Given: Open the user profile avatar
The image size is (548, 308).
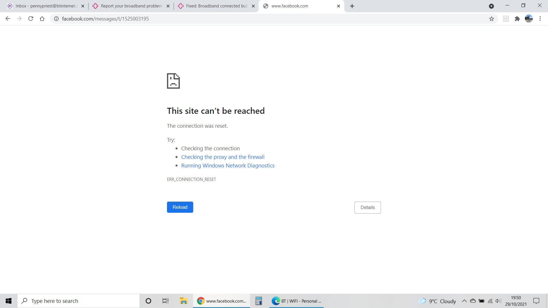Looking at the screenshot, I should (529, 19).
